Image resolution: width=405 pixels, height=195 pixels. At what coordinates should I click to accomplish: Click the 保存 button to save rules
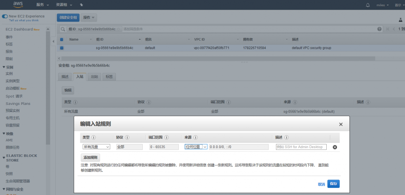[x=333, y=184]
